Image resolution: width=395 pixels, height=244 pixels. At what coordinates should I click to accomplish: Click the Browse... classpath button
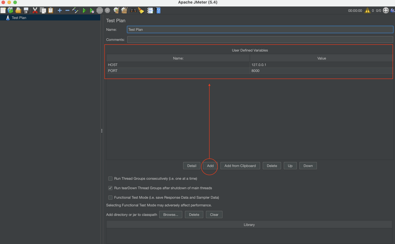[171, 215]
